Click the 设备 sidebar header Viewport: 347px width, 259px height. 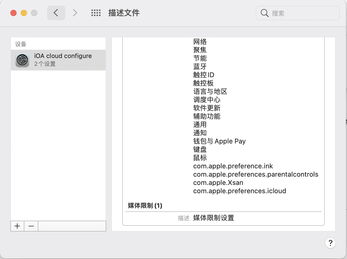point(21,44)
